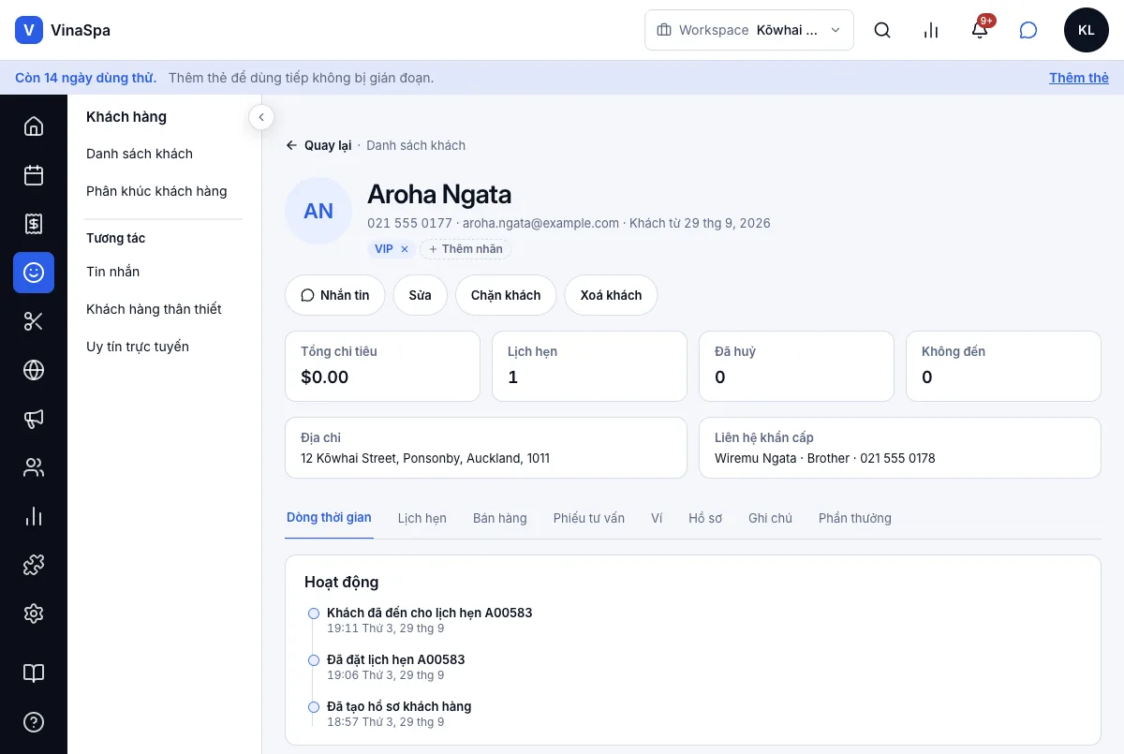Open the question mark help icon

coord(34,722)
